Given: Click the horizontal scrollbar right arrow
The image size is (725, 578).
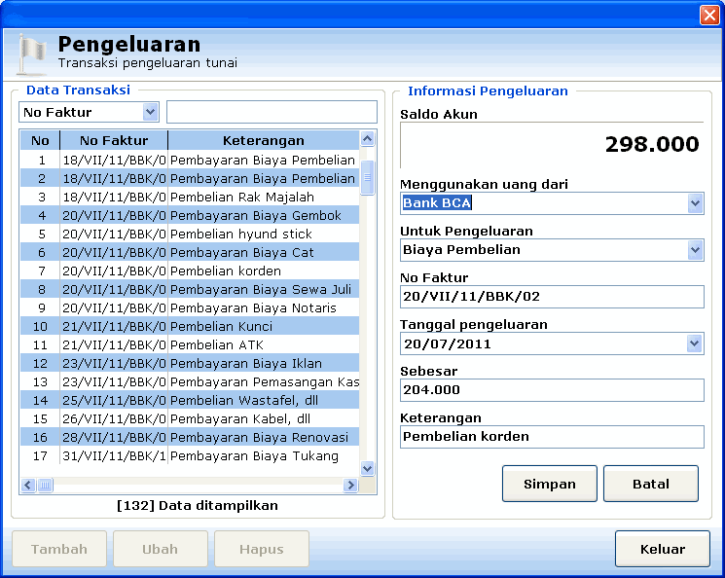Looking at the screenshot, I should pyautogui.click(x=350, y=485).
